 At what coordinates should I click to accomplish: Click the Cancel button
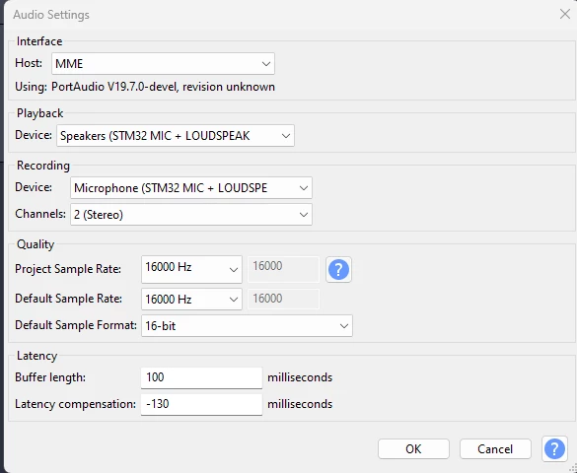(495, 448)
